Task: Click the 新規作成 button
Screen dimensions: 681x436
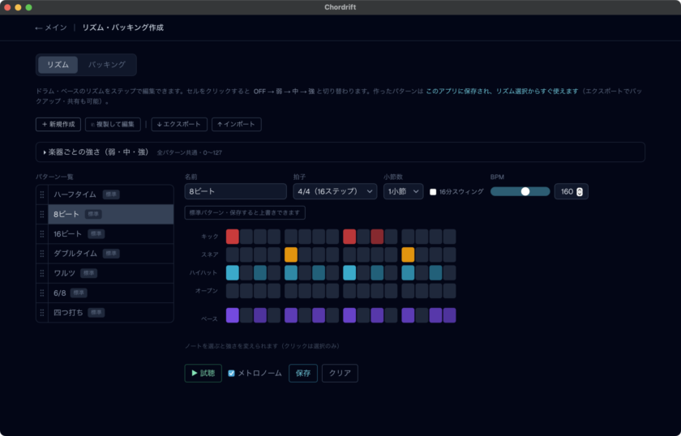Action: click(58, 124)
